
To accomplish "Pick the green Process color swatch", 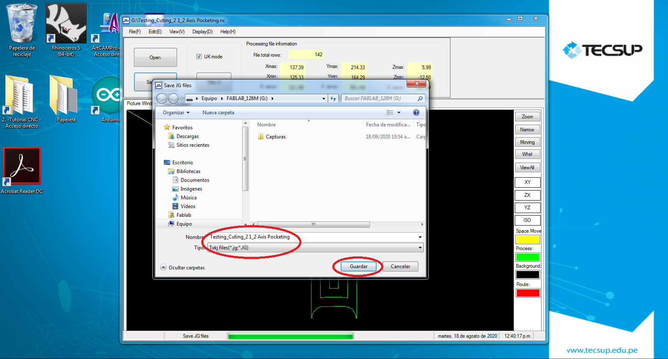I will (x=528, y=257).
